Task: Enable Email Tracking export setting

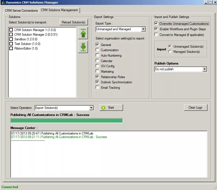Action: coord(97,87)
